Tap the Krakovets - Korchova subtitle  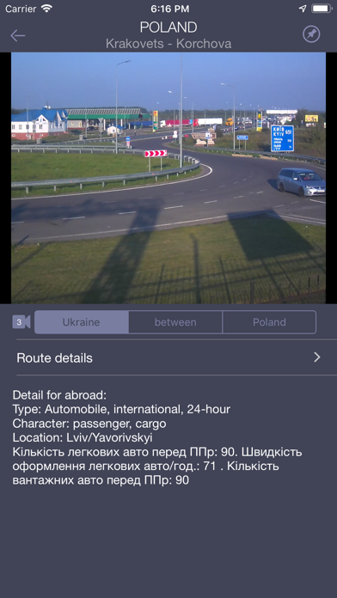(168, 44)
